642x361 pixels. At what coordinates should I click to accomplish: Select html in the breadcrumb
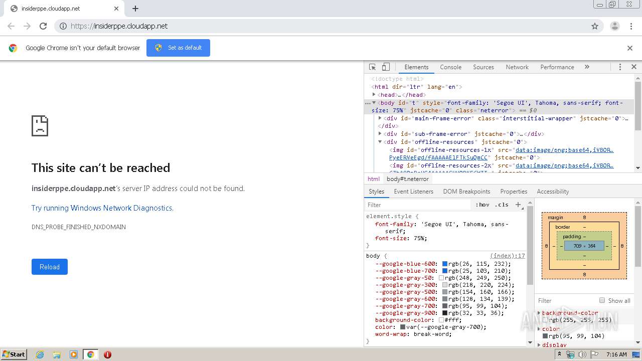coord(374,179)
